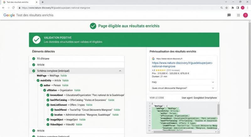The image size is (251, 137).
Task: Click the 'Éléments détectés' heading
Action: click(x=43, y=52)
